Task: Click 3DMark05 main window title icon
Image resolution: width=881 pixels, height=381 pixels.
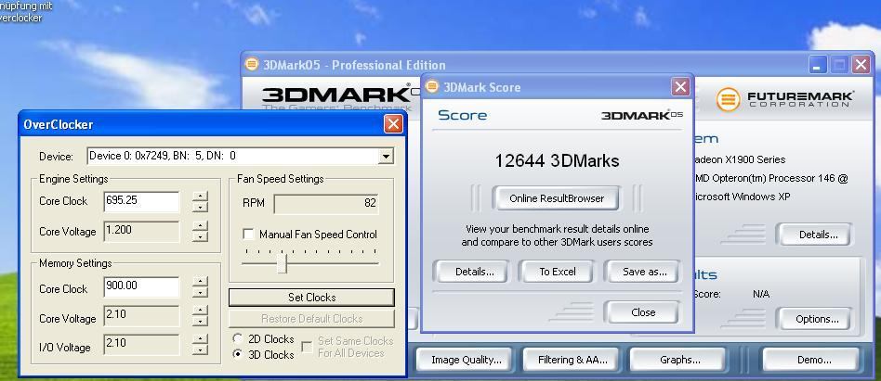Action: tap(252, 65)
